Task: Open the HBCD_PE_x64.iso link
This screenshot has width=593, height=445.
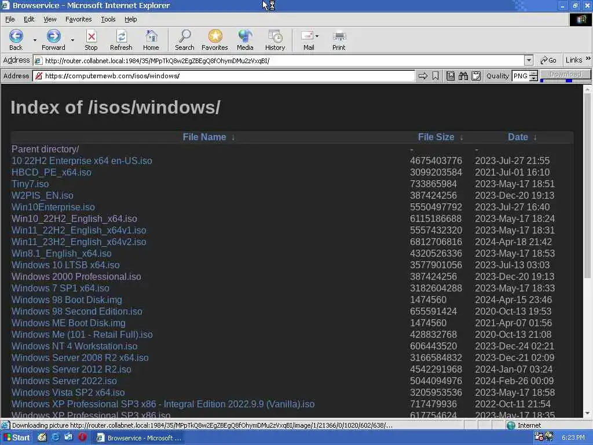Action: click(x=51, y=172)
